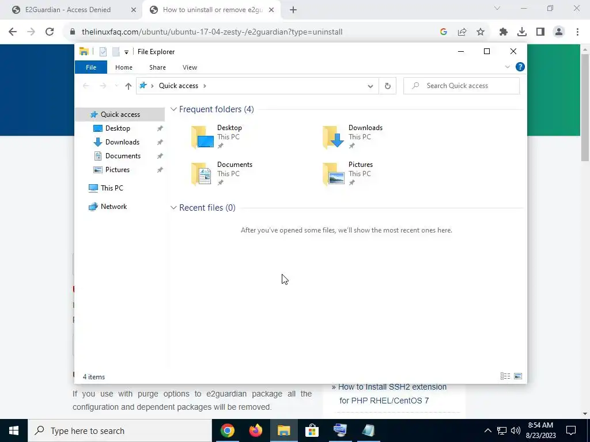This screenshot has height=442, width=590.
Task: Close the E2Guardian - Access Denied tab
Action: coord(133,10)
